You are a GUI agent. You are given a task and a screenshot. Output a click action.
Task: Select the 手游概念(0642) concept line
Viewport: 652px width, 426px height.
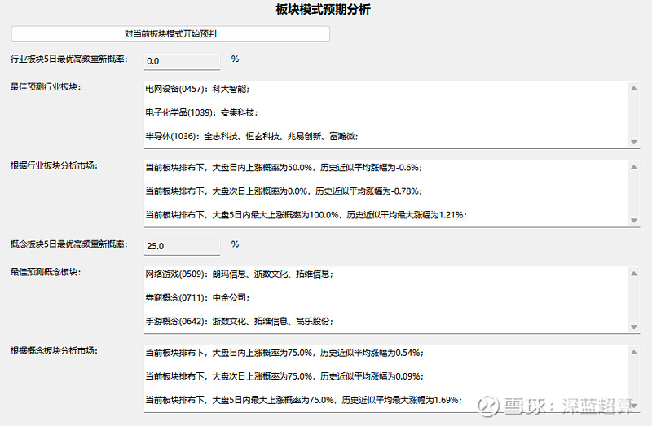(x=239, y=321)
